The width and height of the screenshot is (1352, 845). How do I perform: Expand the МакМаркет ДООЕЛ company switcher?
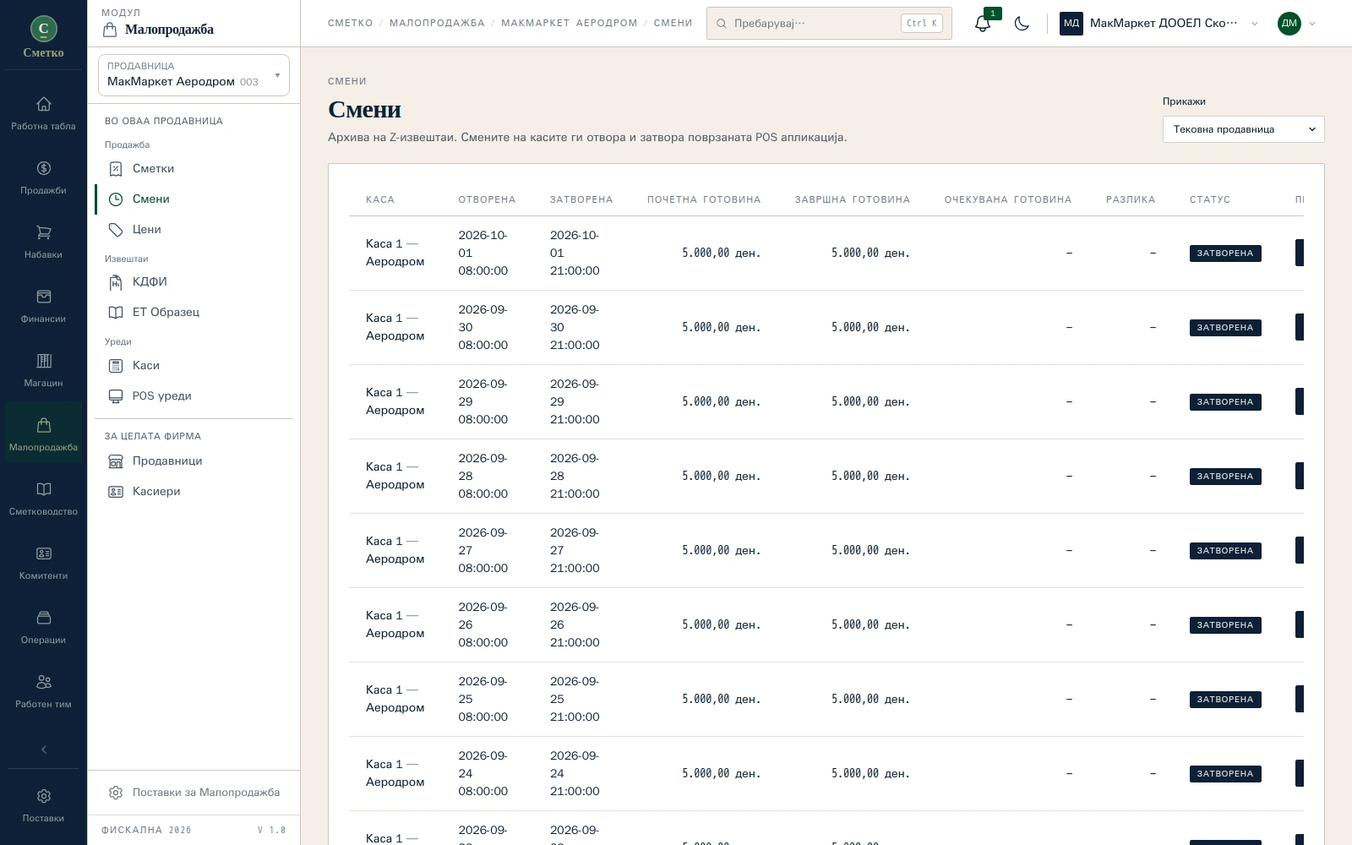pyautogui.click(x=1159, y=24)
